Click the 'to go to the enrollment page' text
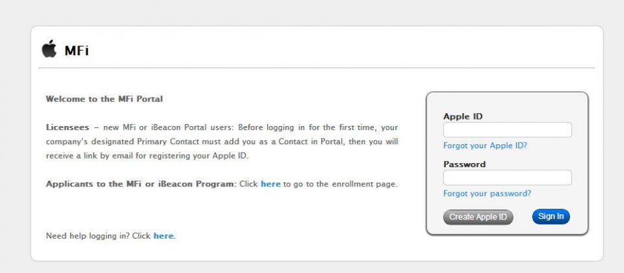Screen dimensions: 624x273 point(340,184)
